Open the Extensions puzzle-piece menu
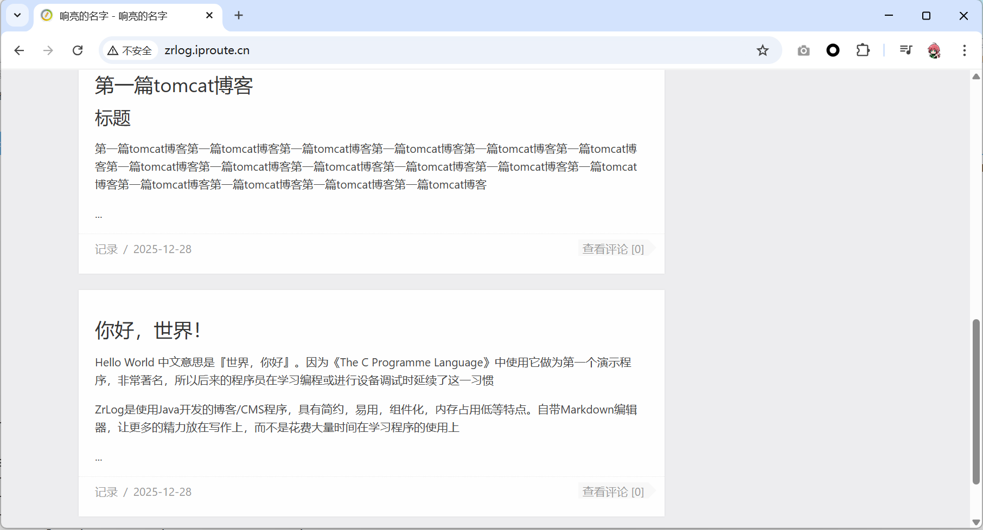The width and height of the screenshot is (983, 530). [x=863, y=50]
